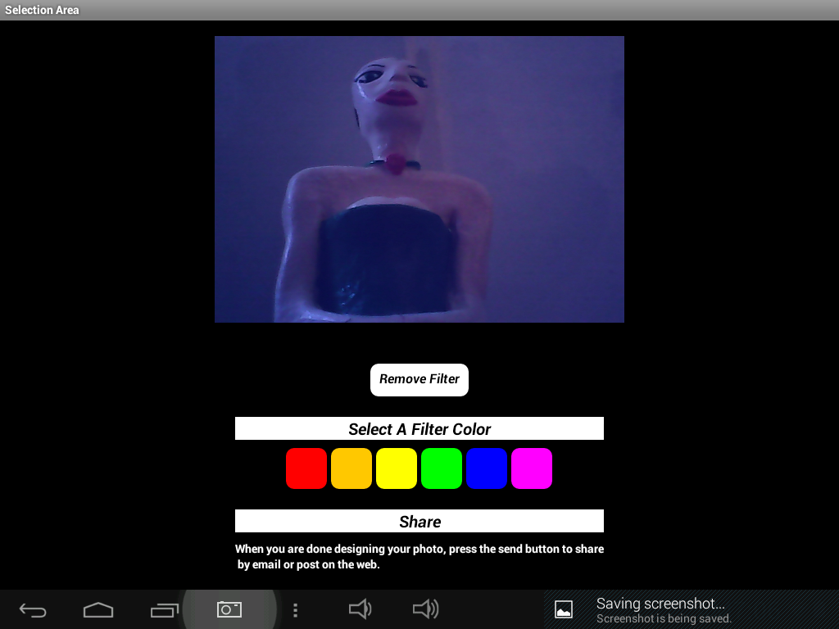This screenshot has width=839, height=629.
Task: Select the yellow filter swatch
Action: point(397,468)
